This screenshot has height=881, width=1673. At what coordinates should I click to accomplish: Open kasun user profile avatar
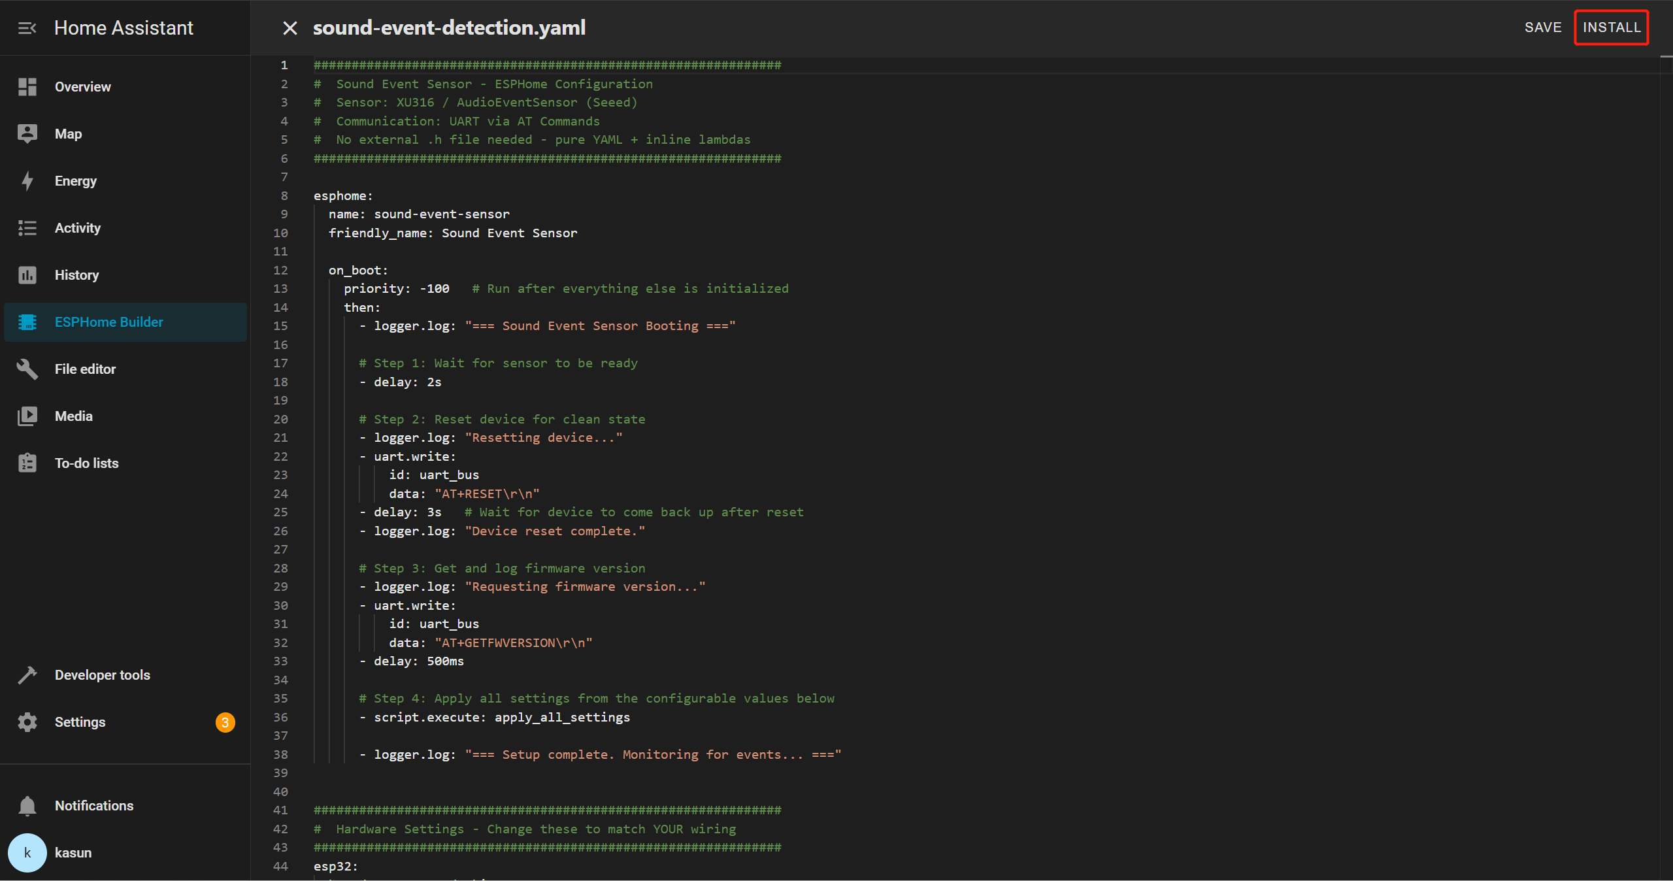click(x=27, y=853)
